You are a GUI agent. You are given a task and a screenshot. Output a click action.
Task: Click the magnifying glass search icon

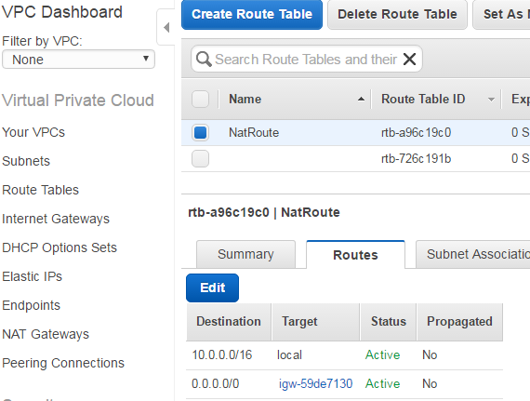coord(204,60)
